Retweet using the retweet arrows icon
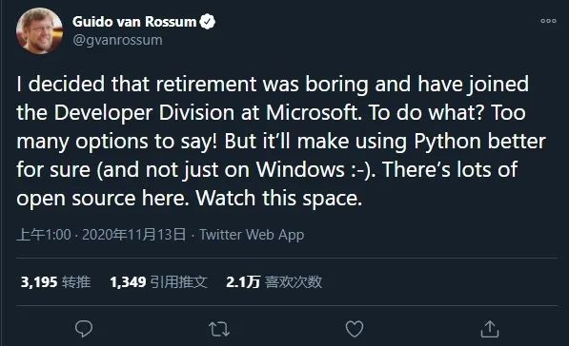The width and height of the screenshot is (569, 346). [x=219, y=329]
